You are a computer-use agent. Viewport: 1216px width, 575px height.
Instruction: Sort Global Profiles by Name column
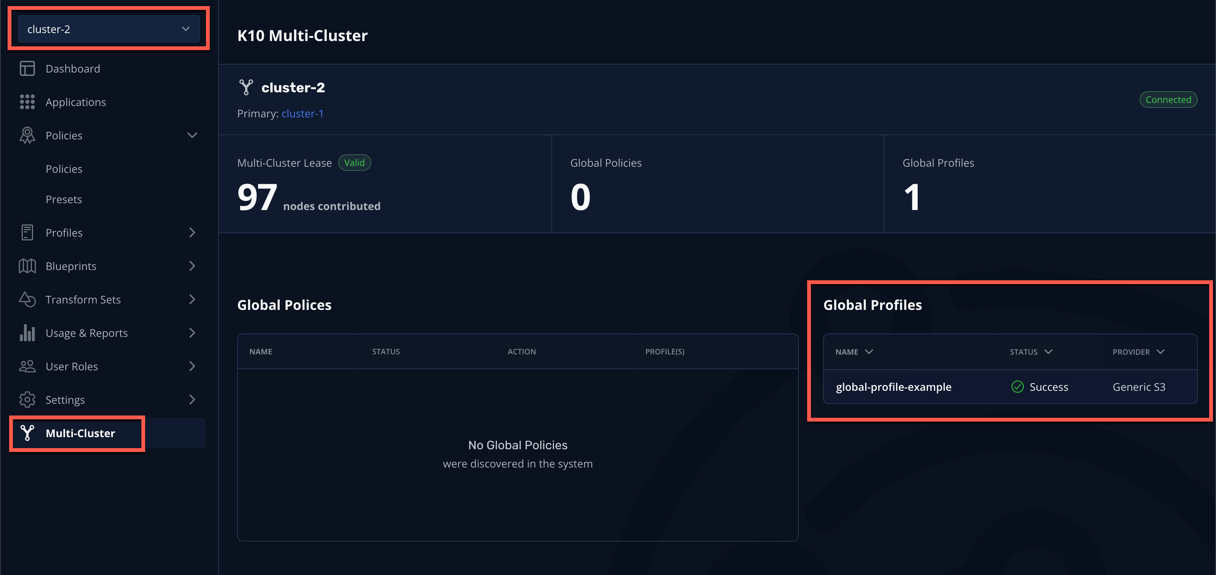[854, 352]
